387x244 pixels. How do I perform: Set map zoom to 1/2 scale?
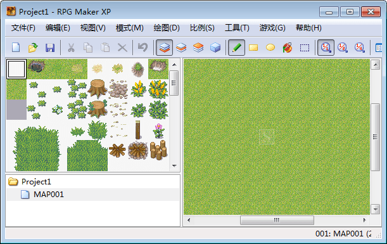[x=343, y=48]
